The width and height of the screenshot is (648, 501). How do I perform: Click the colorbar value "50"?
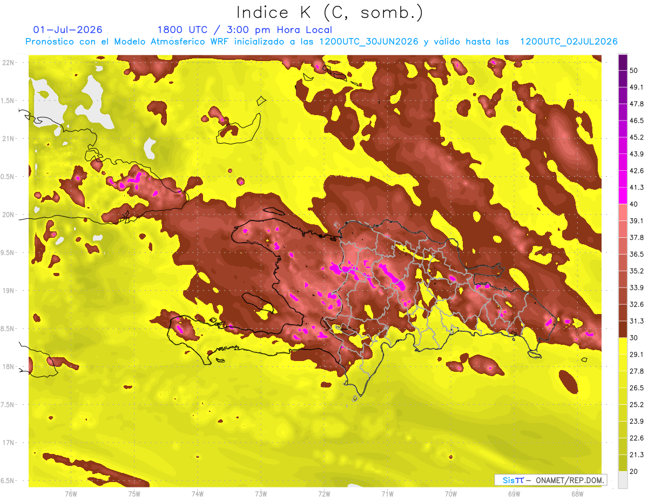click(634, 71)
